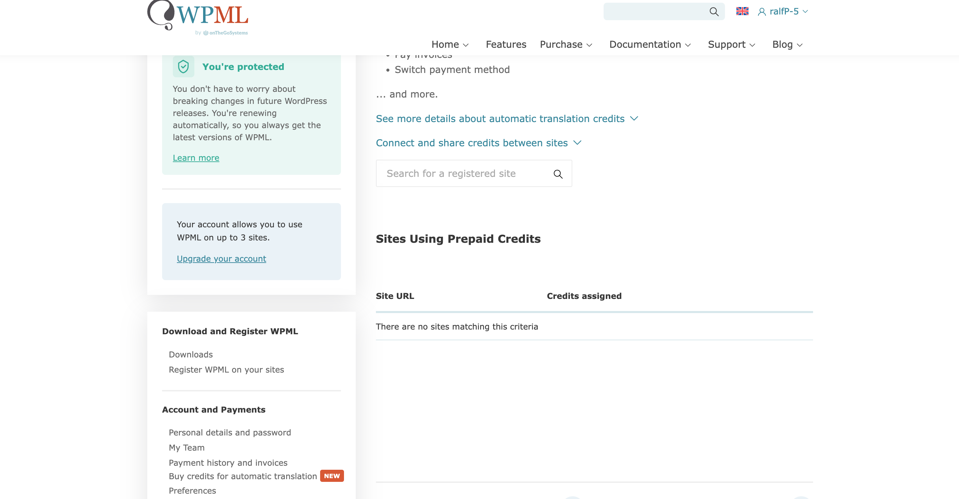The height and width of the screenshot is (499, 959).
Task: Click the NEW badge beside buy credits
Action: 332,476
